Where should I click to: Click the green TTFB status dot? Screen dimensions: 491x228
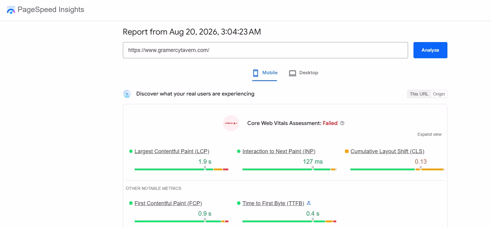click(x=239, y=203)
